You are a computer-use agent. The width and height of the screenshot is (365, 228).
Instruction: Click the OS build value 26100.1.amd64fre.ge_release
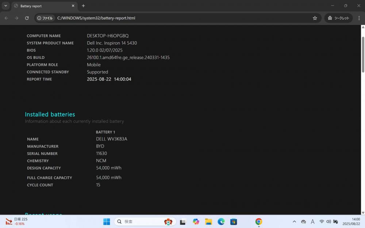click(x=128, y=57)
